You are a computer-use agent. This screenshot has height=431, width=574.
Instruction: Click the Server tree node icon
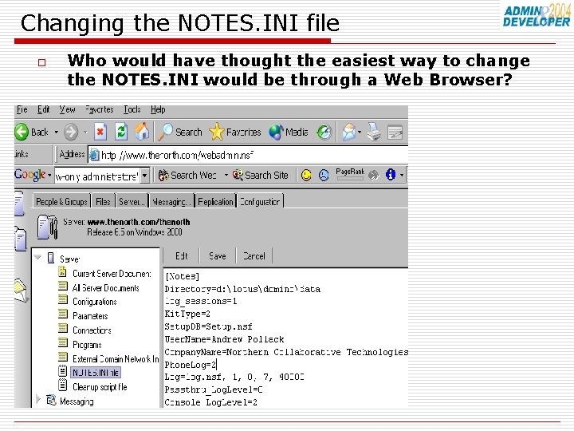(51, 258)
